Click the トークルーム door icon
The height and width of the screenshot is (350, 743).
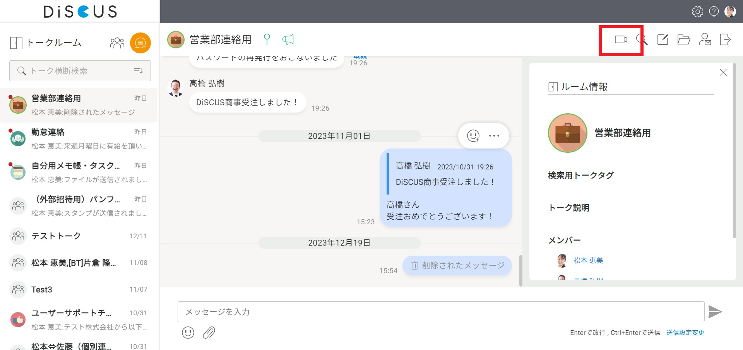click(x=16, y=43)
